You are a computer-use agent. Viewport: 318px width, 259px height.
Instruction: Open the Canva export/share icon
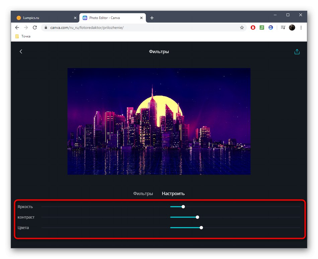tap(297, 51)
